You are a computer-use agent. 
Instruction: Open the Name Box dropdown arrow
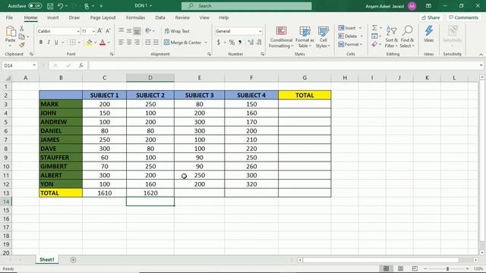click(x=34, y=65)
